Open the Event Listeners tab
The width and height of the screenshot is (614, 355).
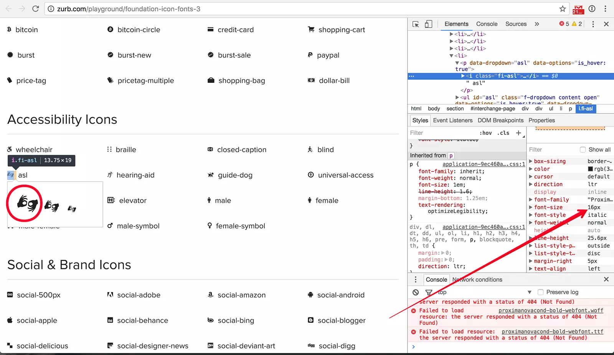coord(453,120)
